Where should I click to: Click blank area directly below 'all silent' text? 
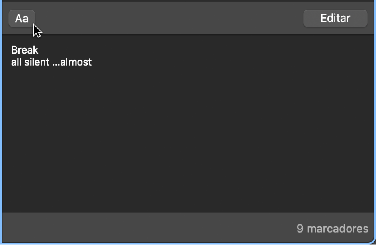point(36,80)
